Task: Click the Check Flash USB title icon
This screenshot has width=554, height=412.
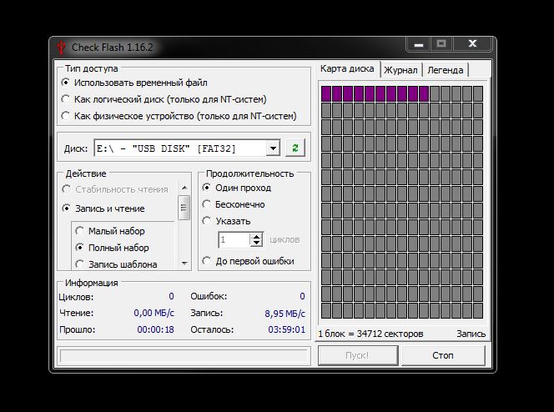Action: [62, 48]
